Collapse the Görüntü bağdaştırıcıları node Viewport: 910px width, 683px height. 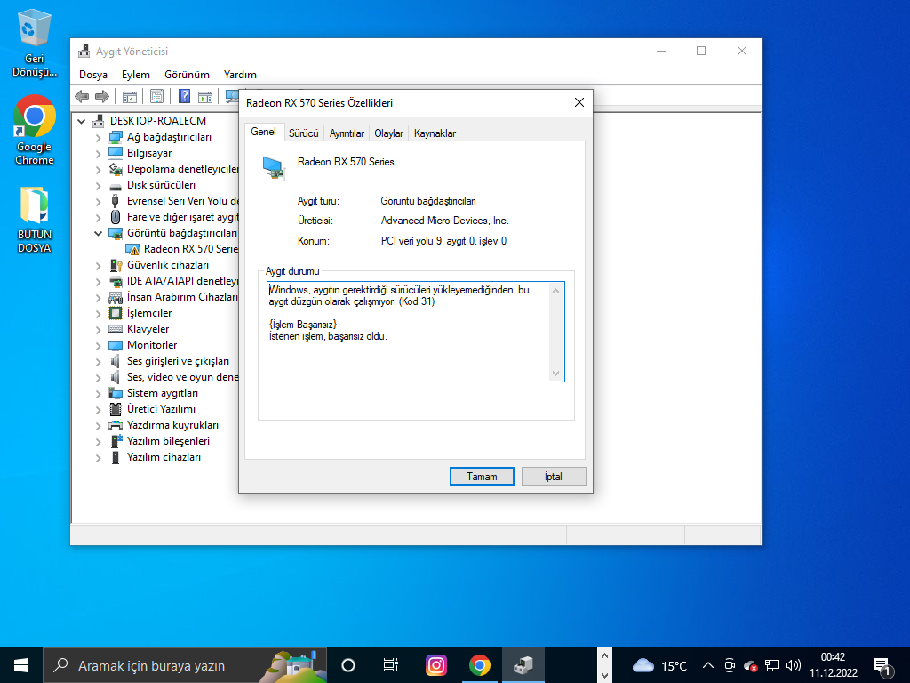(98, 233)
